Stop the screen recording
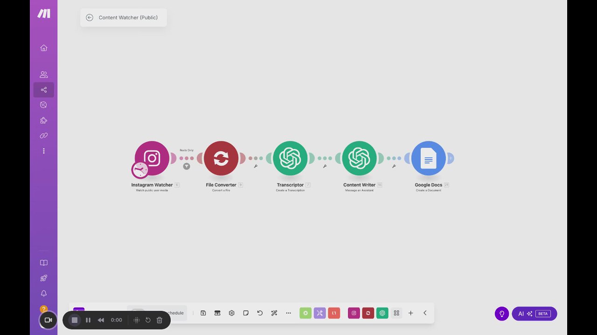The width and height of the screenshot is (597, 335). pos(74,320)
